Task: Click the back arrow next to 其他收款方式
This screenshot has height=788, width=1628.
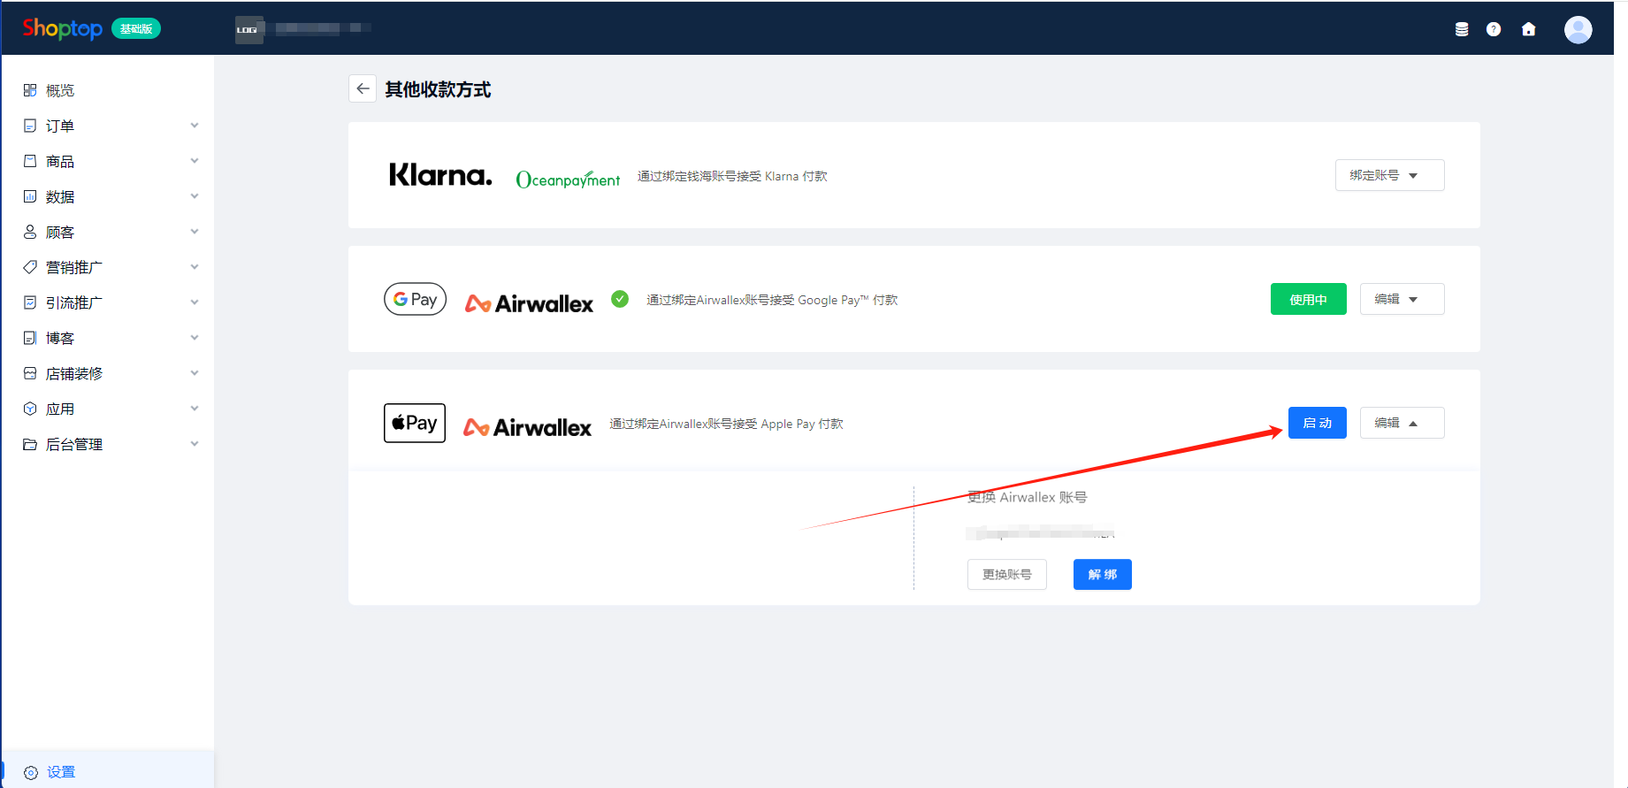Action: click(x=363, y=88)
